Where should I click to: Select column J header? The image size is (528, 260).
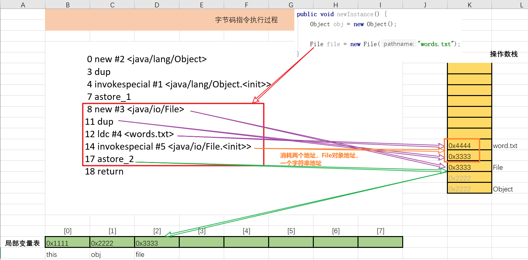point(425,4)
